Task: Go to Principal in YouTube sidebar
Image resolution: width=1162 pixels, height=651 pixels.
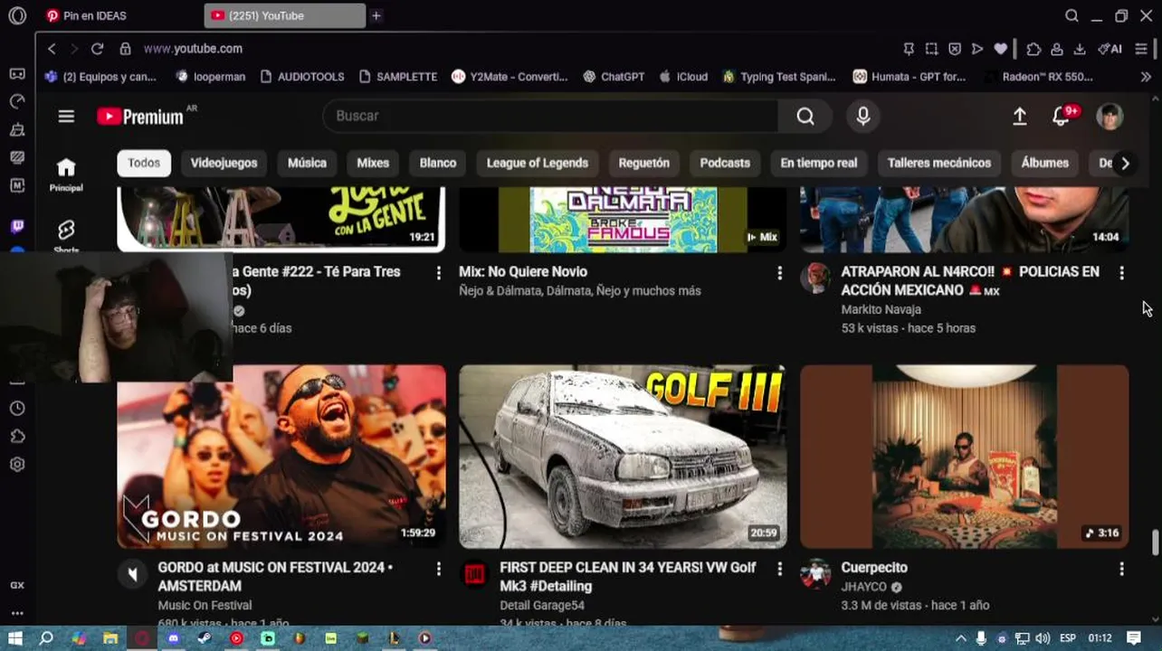Action: click(x=66, y=175)
